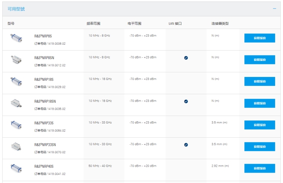Viewport: 283px width, 183px height.
Task: Open the R&S NRP33SN product image
Action: (x=16, y=146)
